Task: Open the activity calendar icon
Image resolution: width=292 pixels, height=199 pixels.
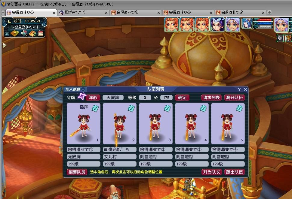Action: 41,33
